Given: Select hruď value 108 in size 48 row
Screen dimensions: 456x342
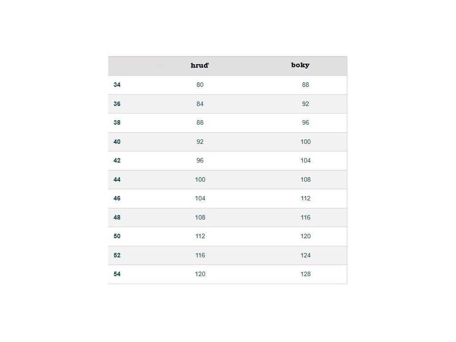Looking at the screenshot, I should pyautogui.click(x=200, y=217).
